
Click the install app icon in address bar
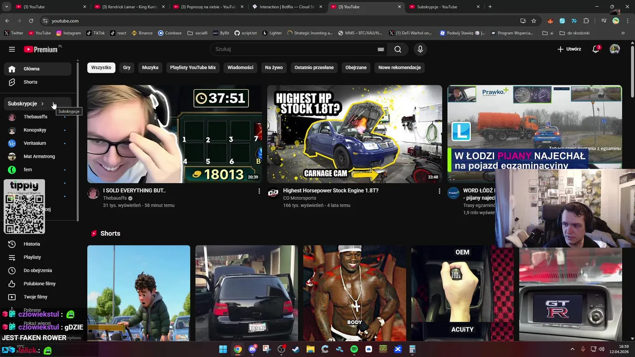[x=523, y=21]
